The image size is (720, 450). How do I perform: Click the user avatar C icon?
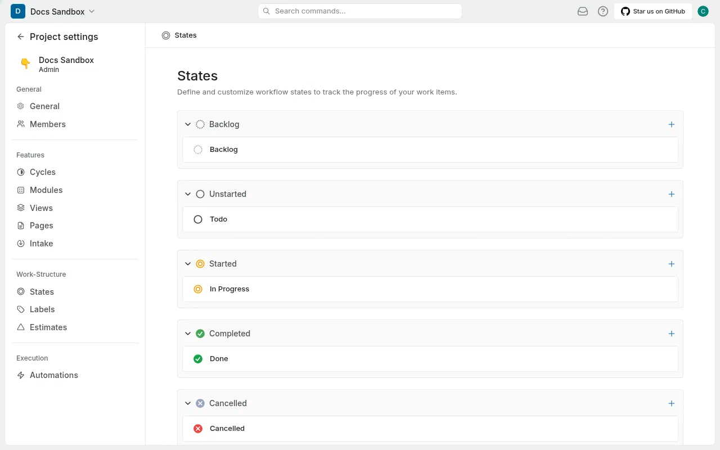703,11
